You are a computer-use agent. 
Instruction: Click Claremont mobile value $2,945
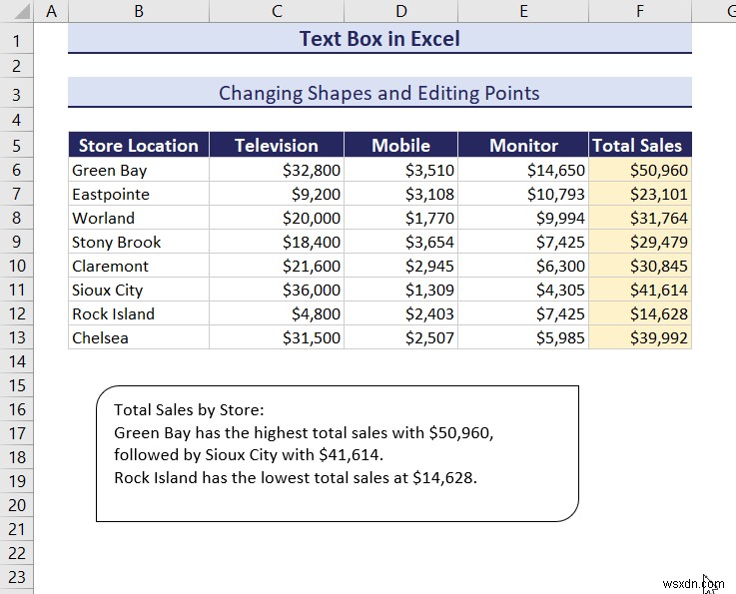[x=400, y=266]
